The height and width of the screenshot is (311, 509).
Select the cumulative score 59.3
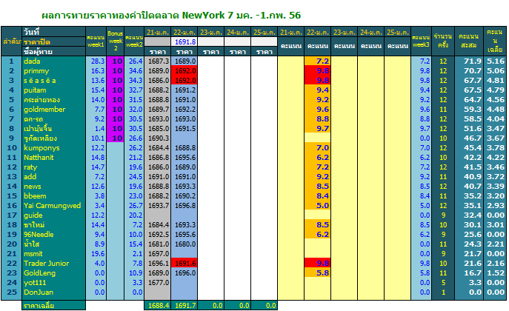click(x=468, y=110)
